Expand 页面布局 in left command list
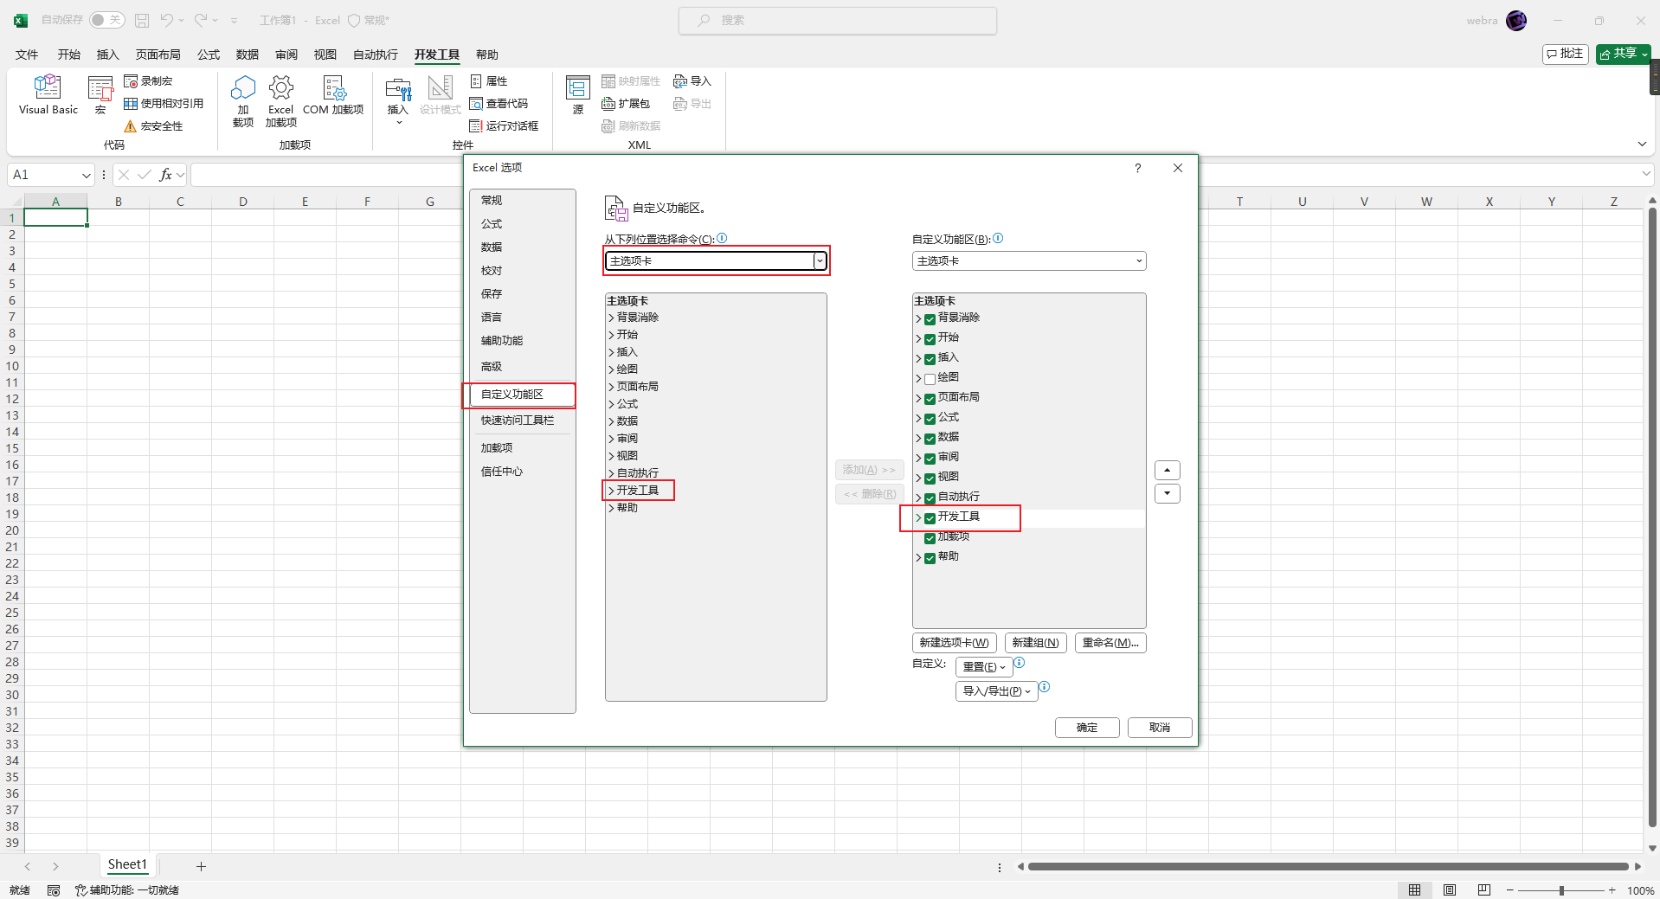This screenshot has width=1660, height=899. (x=611, y=387)
